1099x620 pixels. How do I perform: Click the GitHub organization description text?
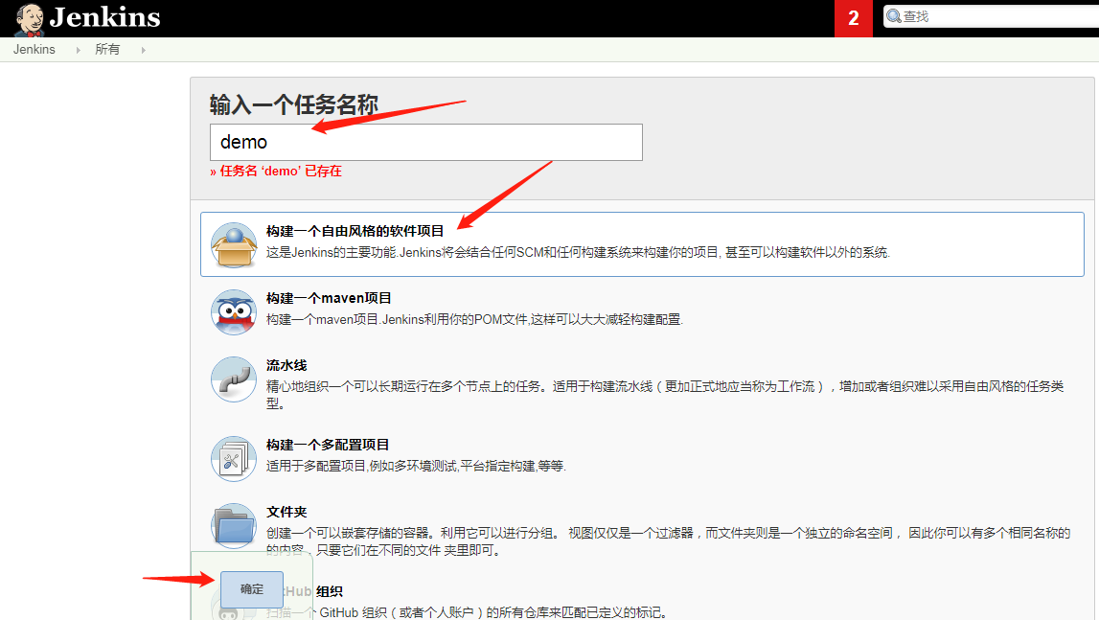[x=466, y=612]
